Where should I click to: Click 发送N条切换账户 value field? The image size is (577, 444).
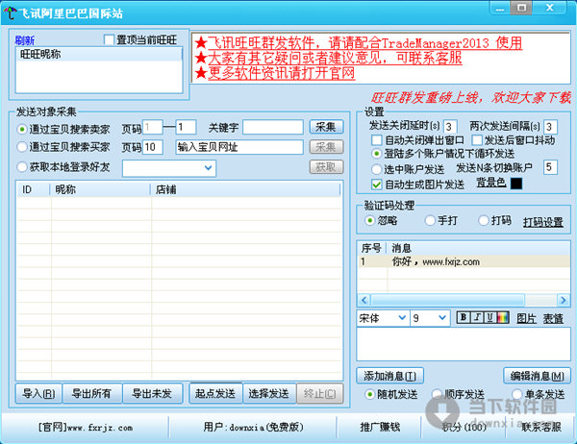point(550,167)
